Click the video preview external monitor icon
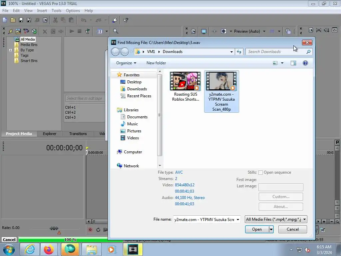This screenshot has height=256, width=341. click(x=204, y=31)
